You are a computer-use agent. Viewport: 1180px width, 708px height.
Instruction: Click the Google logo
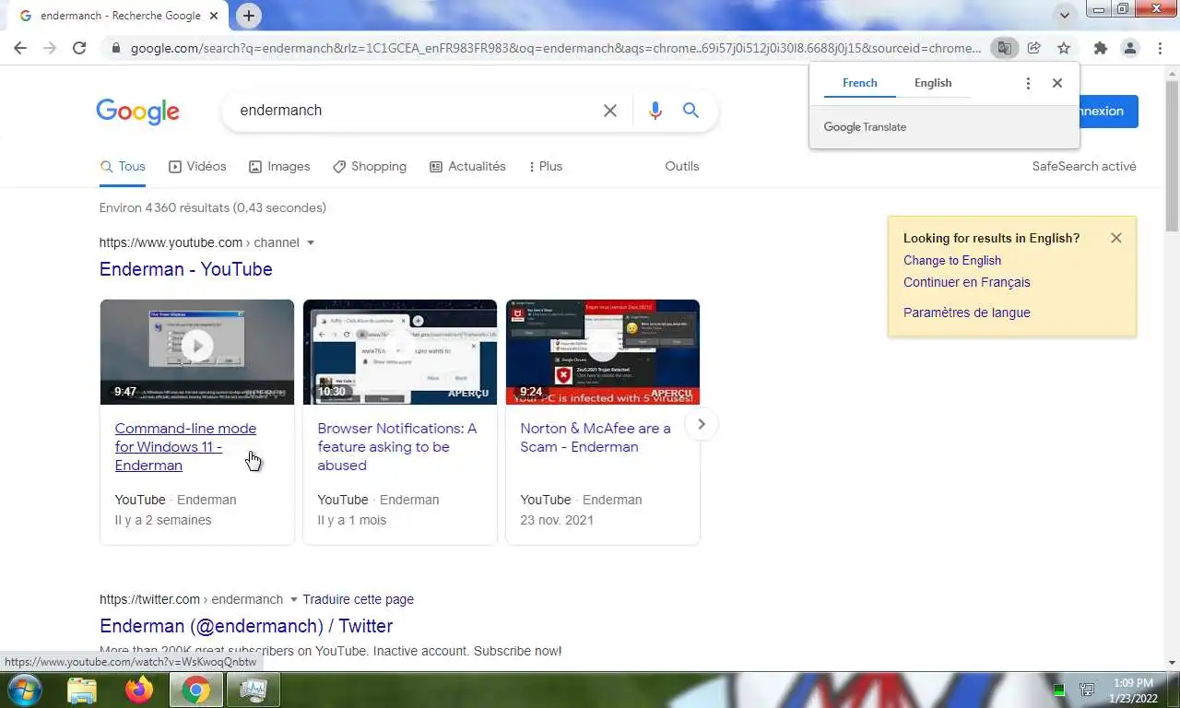point(137,112)
